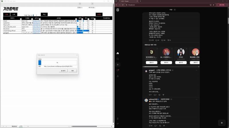Expand first grouped columns plus button in Excel

(80, 3)
